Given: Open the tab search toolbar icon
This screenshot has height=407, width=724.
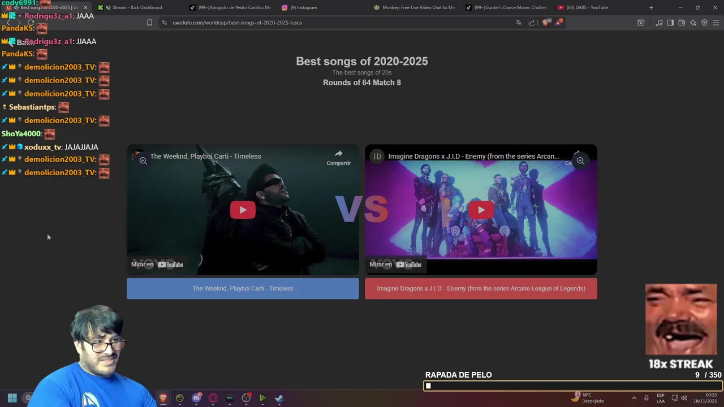Looking at the screenshot, I should point(641,23).
